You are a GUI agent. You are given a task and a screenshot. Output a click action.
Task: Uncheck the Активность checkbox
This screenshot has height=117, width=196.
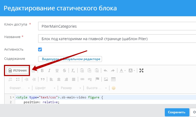(x=40, y=49)
